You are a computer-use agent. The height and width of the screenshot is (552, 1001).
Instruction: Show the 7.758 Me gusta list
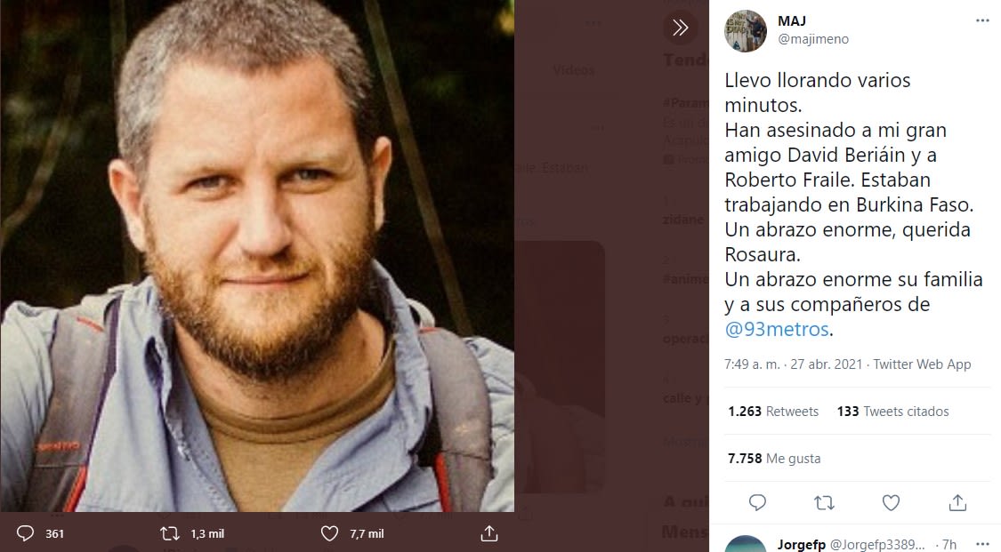tap(774, 459)
